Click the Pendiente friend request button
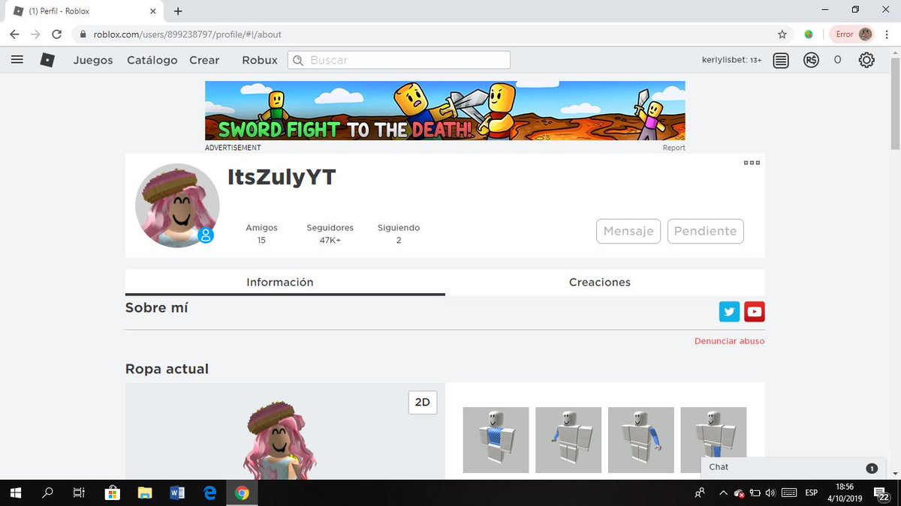901x506 pixels. click(706, 231)
